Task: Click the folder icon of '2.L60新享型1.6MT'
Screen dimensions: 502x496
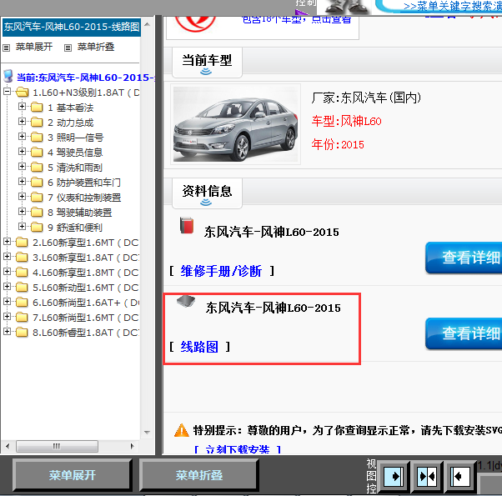Action: pos(22,243)
